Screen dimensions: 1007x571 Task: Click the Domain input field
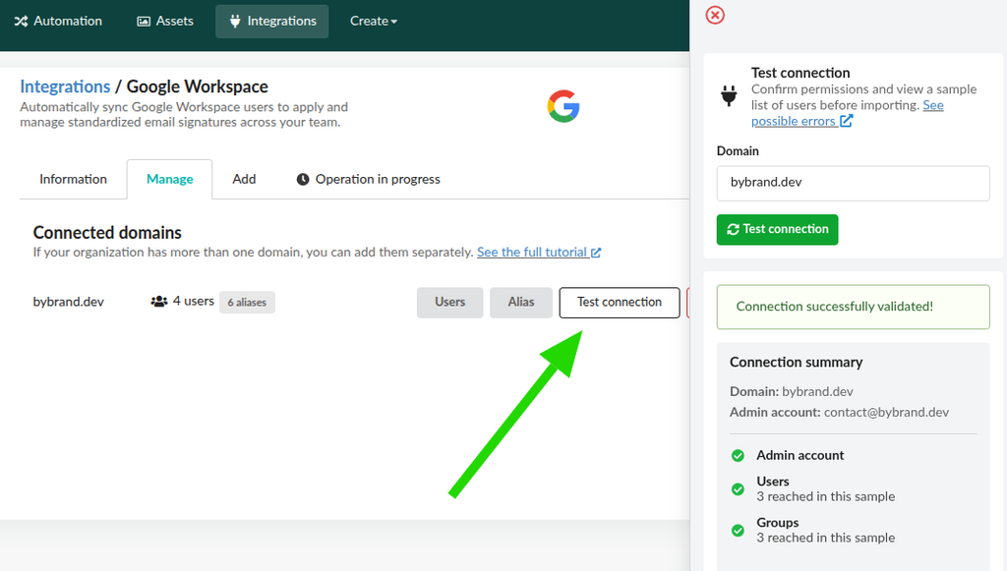click(853, 183)
